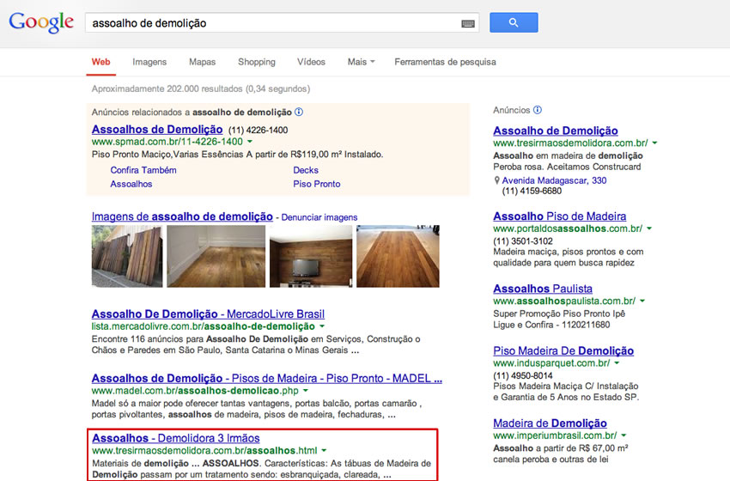730x481 pixels.
Task: Open 'Ferramentas de pesquisa' options
Action: coord(445,62)
